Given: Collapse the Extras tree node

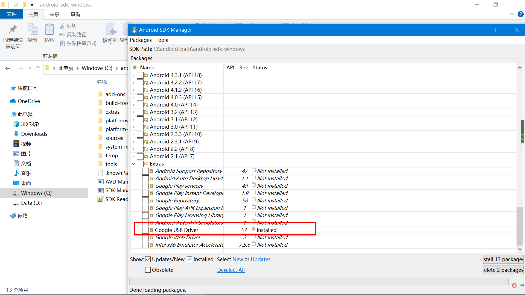Looking at the screenshot, I should 133,164.
